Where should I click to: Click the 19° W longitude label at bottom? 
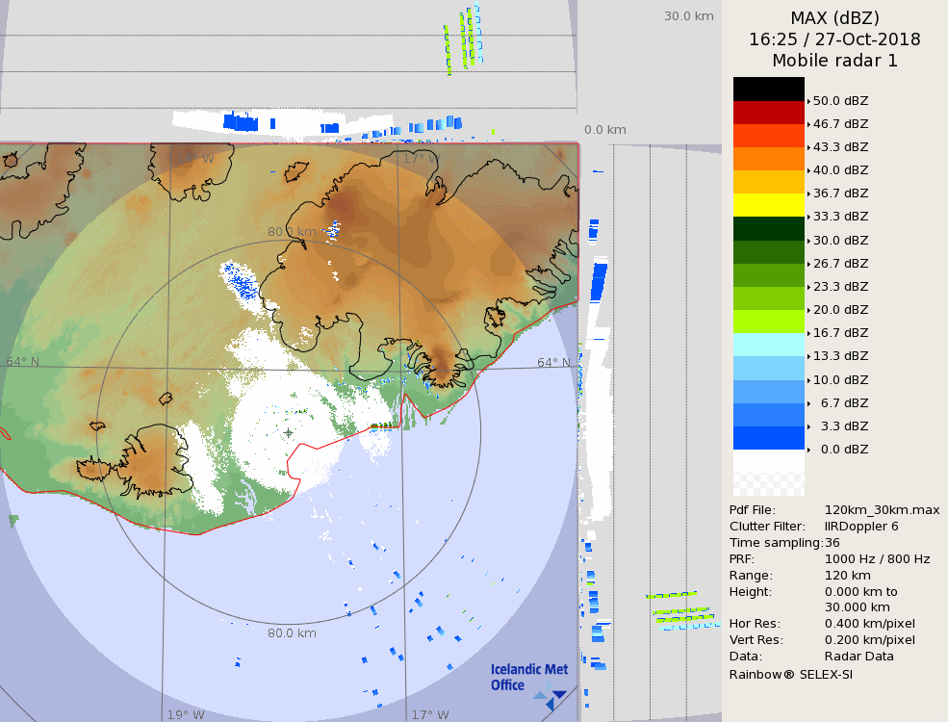pyautogui.click(x=186, y=714)
